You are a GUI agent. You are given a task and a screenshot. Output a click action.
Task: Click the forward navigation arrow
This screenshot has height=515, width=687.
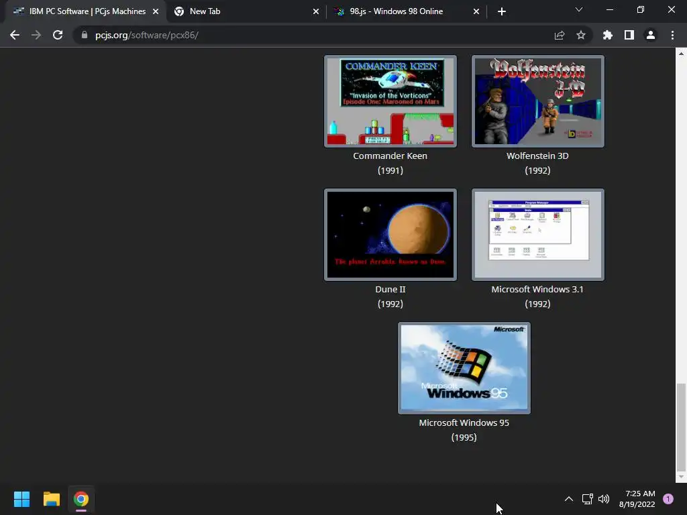point(36,35)
